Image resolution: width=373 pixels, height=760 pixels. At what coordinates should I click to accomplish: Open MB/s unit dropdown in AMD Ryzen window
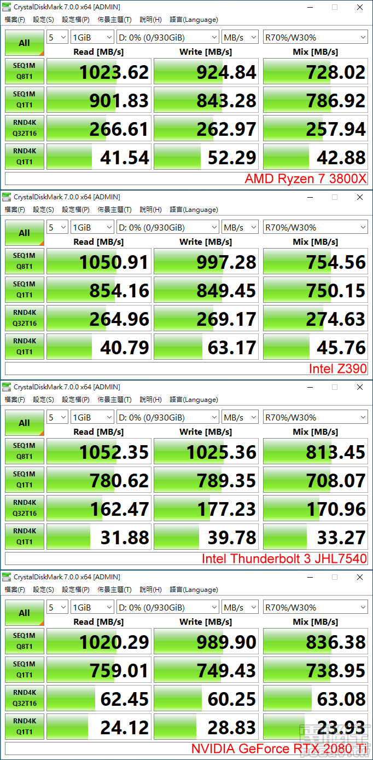(240, 37)
